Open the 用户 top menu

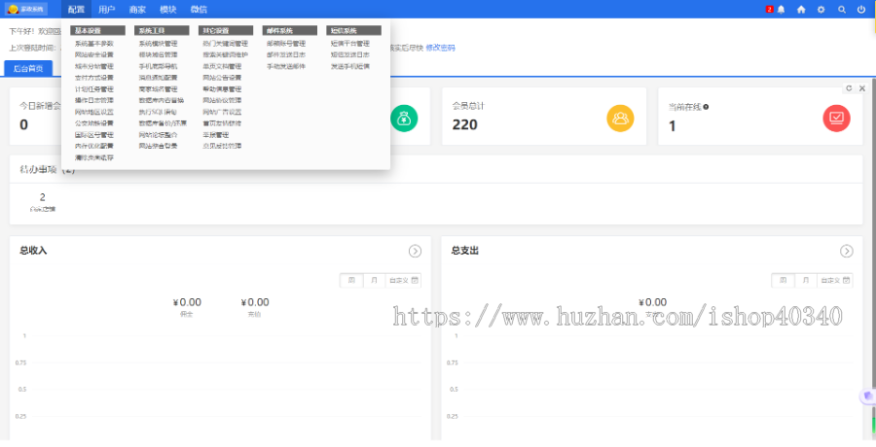tap(107, 9)
